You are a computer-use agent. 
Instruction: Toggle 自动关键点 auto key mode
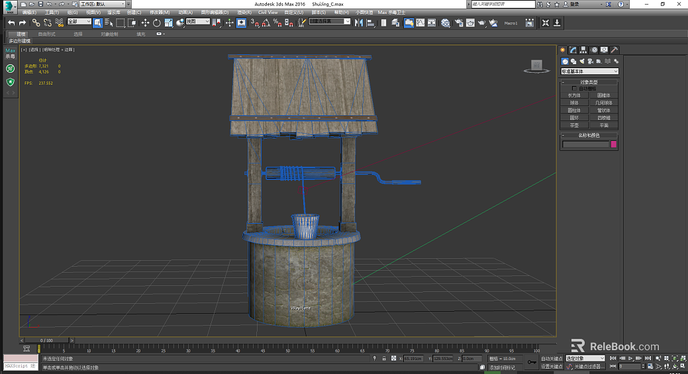[x=552, y=359]
